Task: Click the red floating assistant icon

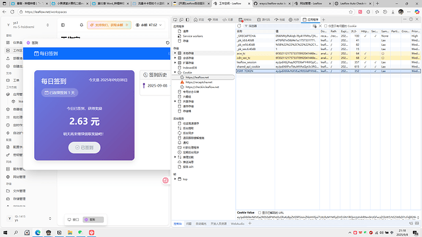Action: pyautogui.click(x=166, y=181)
